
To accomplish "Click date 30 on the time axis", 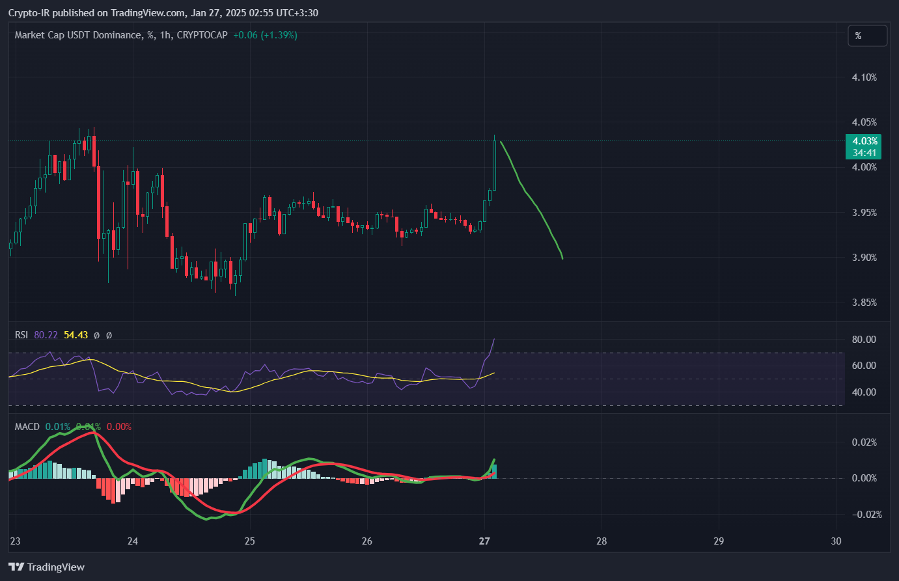I will pyautogui.click(x=837, y=541).
